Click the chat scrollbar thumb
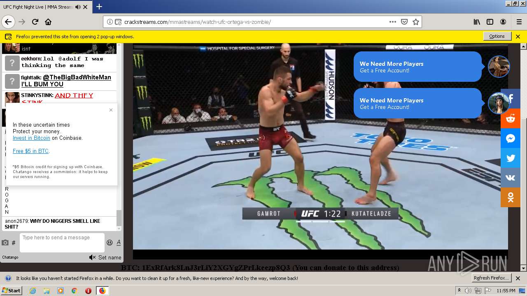Screen dimensions: 527x296 click(x=119, y=218)
